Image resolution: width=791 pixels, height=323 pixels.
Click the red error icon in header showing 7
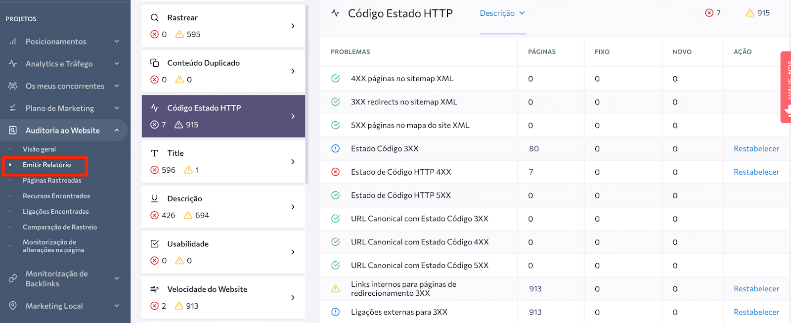pos(709,13)
